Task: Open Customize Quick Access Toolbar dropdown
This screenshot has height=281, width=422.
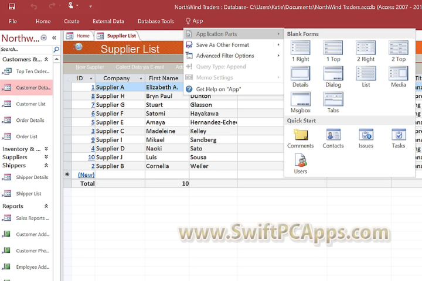Action: click(x=90, y=6)
